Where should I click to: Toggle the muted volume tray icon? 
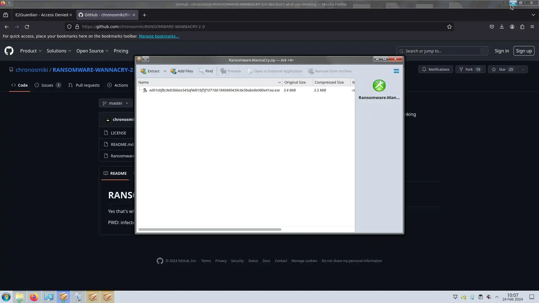pos(489,297)
